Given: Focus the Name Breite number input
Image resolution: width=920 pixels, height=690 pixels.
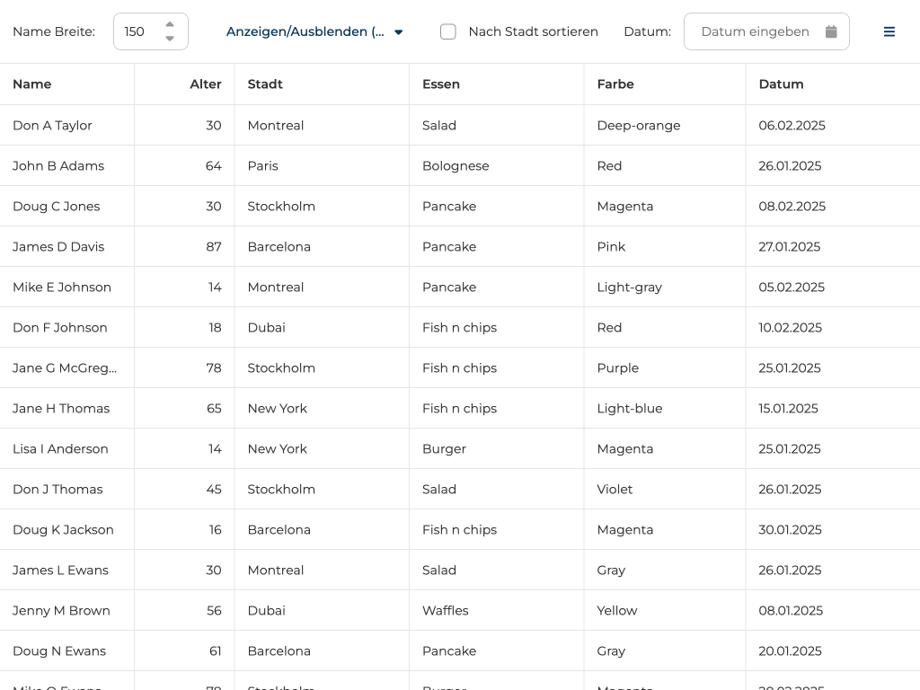Looking at the screenshot, I should (x=139, y=31).
